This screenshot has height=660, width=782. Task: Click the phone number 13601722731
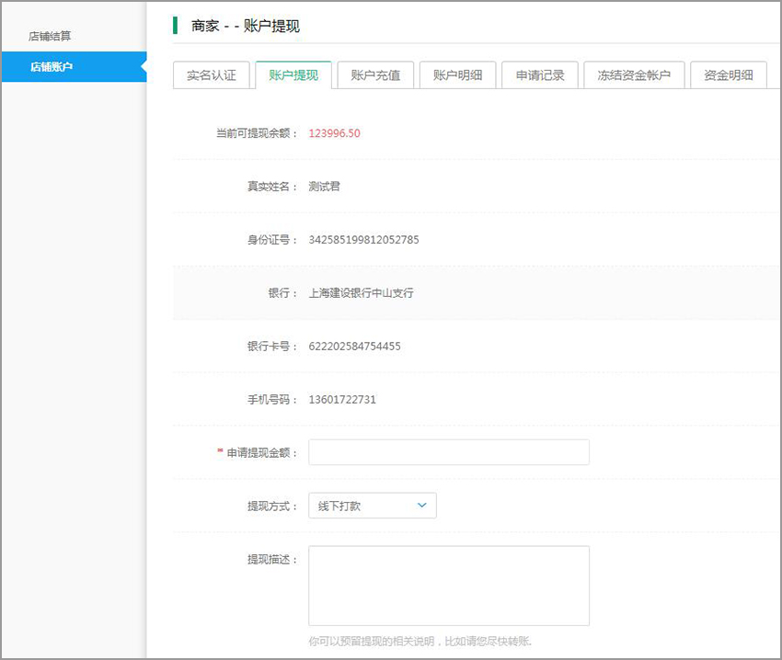(x=342, y=400)
